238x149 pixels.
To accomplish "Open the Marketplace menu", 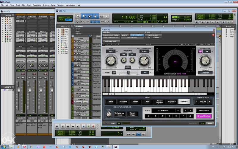I will click(x=70, y=5).
